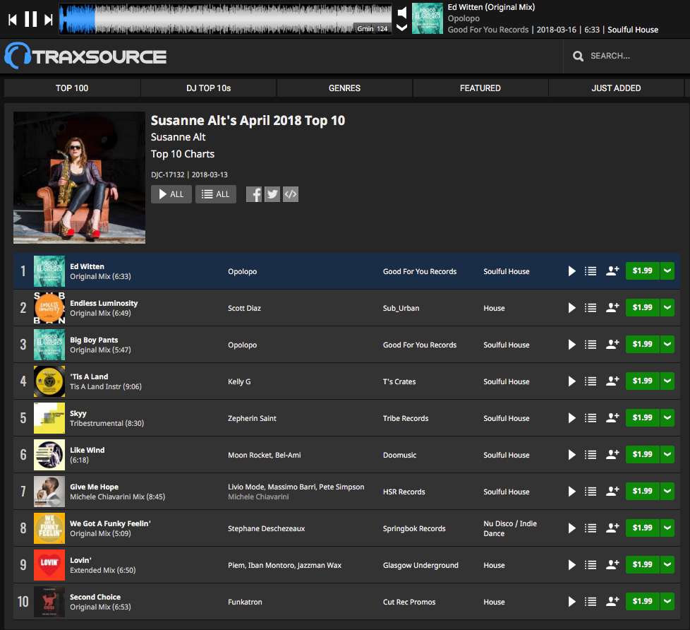
Task: Follow artist on Endless Luminosity row
Action: (612, 307)
